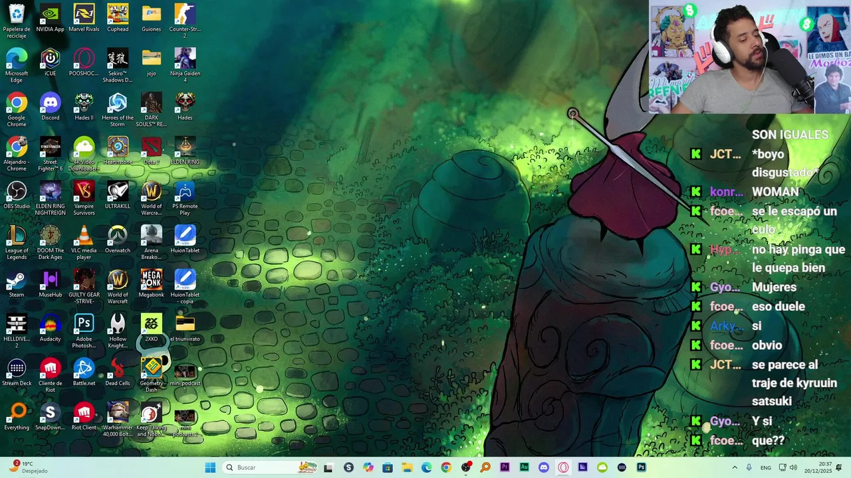This screenshot has width=851, height=478.
Task: Launch the ULTRAKILL desktop shortcut
Action: [x=118, y=195]
